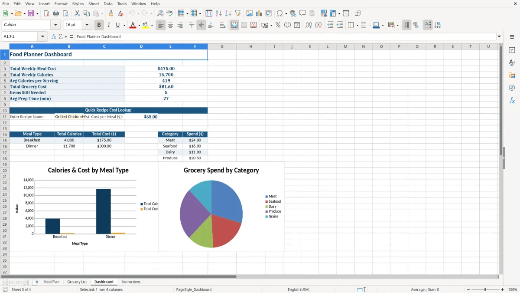Open the Font Size dropdown list
520x293 pixels.
point(87,25)
